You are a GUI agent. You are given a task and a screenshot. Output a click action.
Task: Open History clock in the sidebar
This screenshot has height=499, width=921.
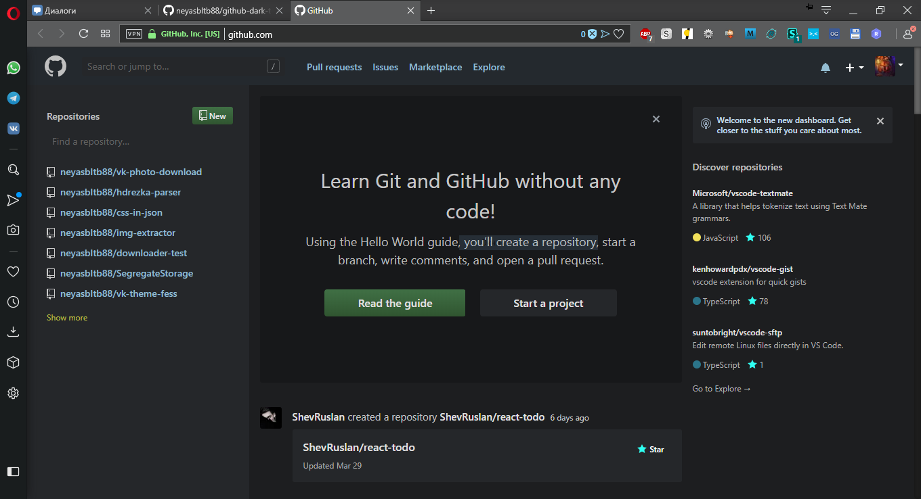(13, 302)
